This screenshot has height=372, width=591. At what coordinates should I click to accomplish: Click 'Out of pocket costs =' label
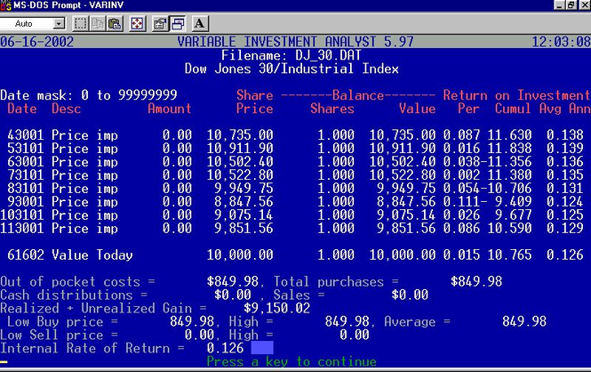click(77, 282)
